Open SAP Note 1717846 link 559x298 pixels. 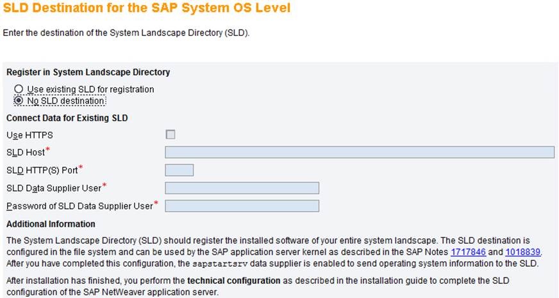[468, 252]
